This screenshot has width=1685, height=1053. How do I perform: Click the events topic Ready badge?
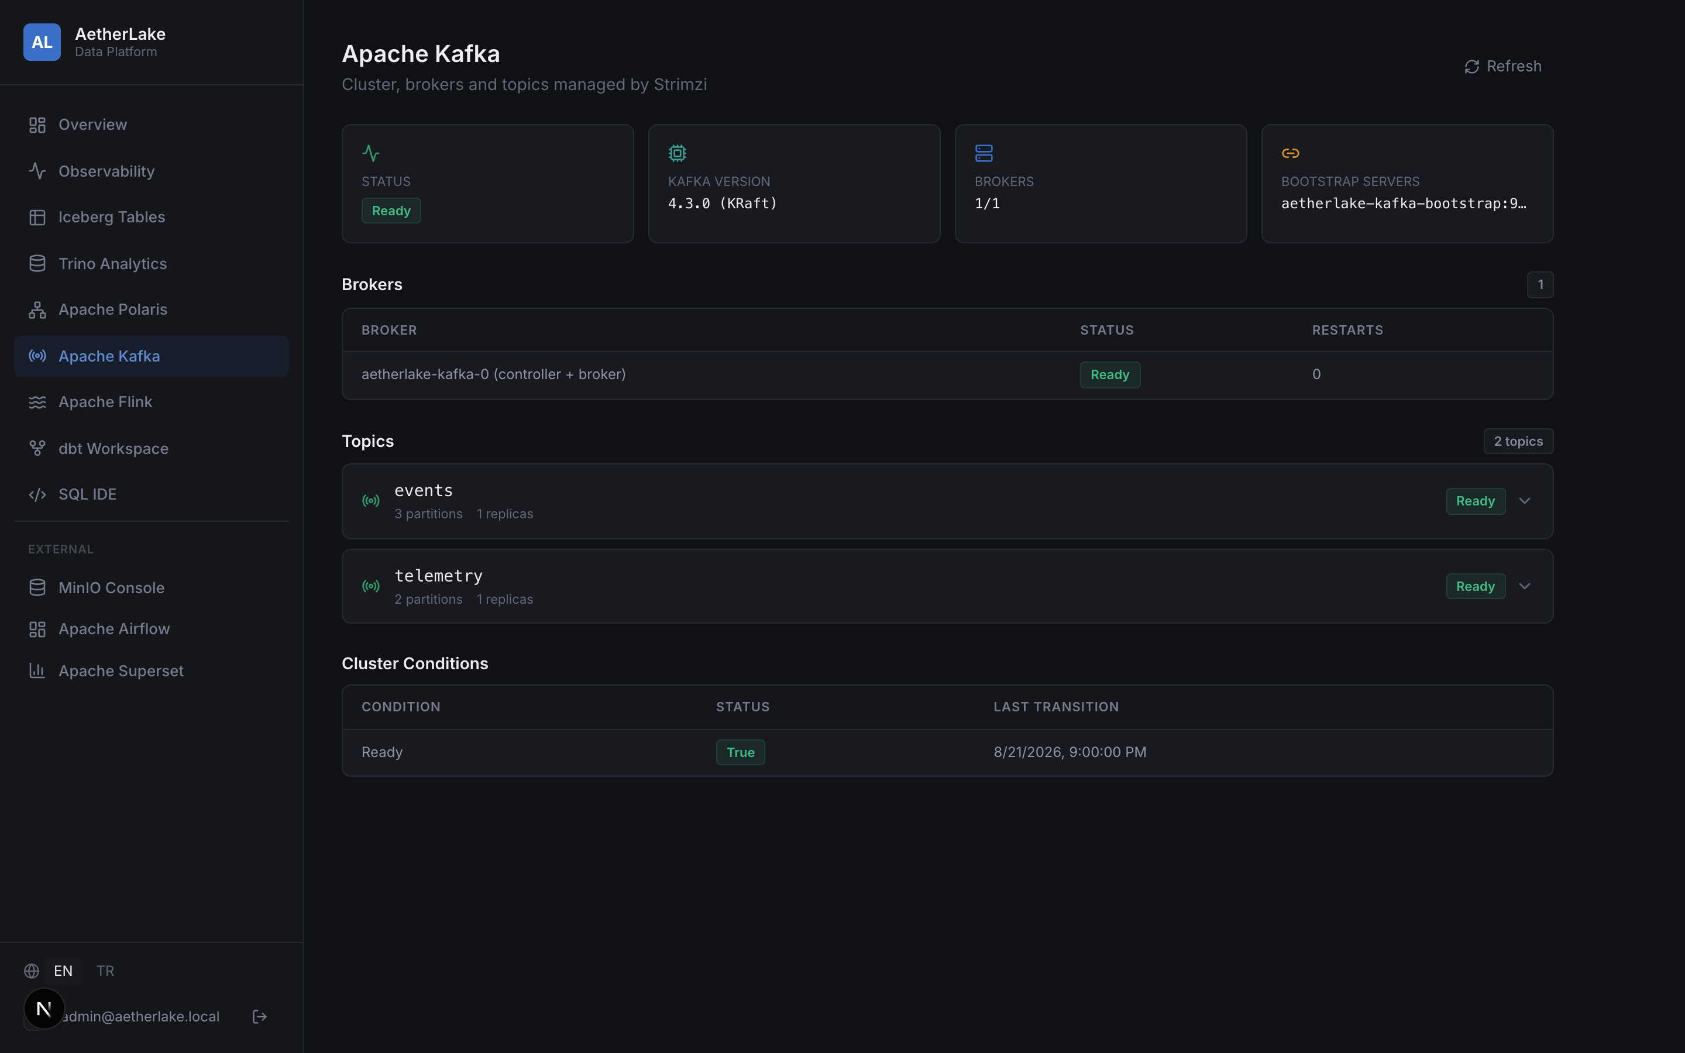pos(1476,501)
